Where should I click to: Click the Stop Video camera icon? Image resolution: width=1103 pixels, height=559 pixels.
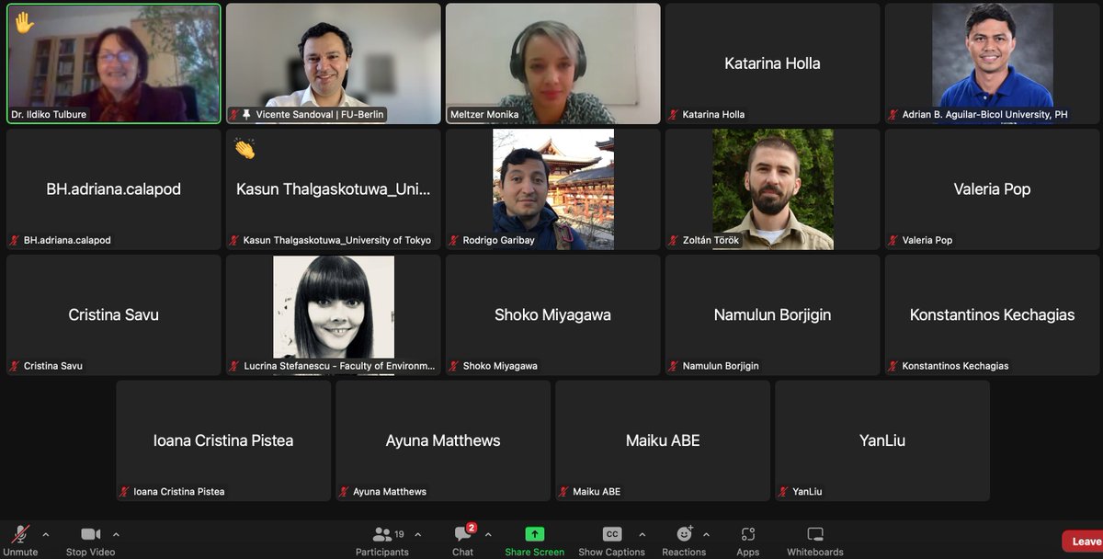90,534
